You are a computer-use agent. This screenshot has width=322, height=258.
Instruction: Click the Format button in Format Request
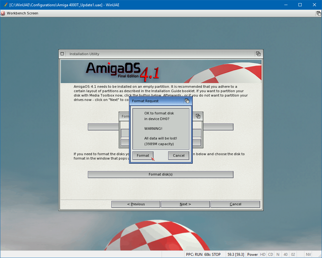point(143,155)
